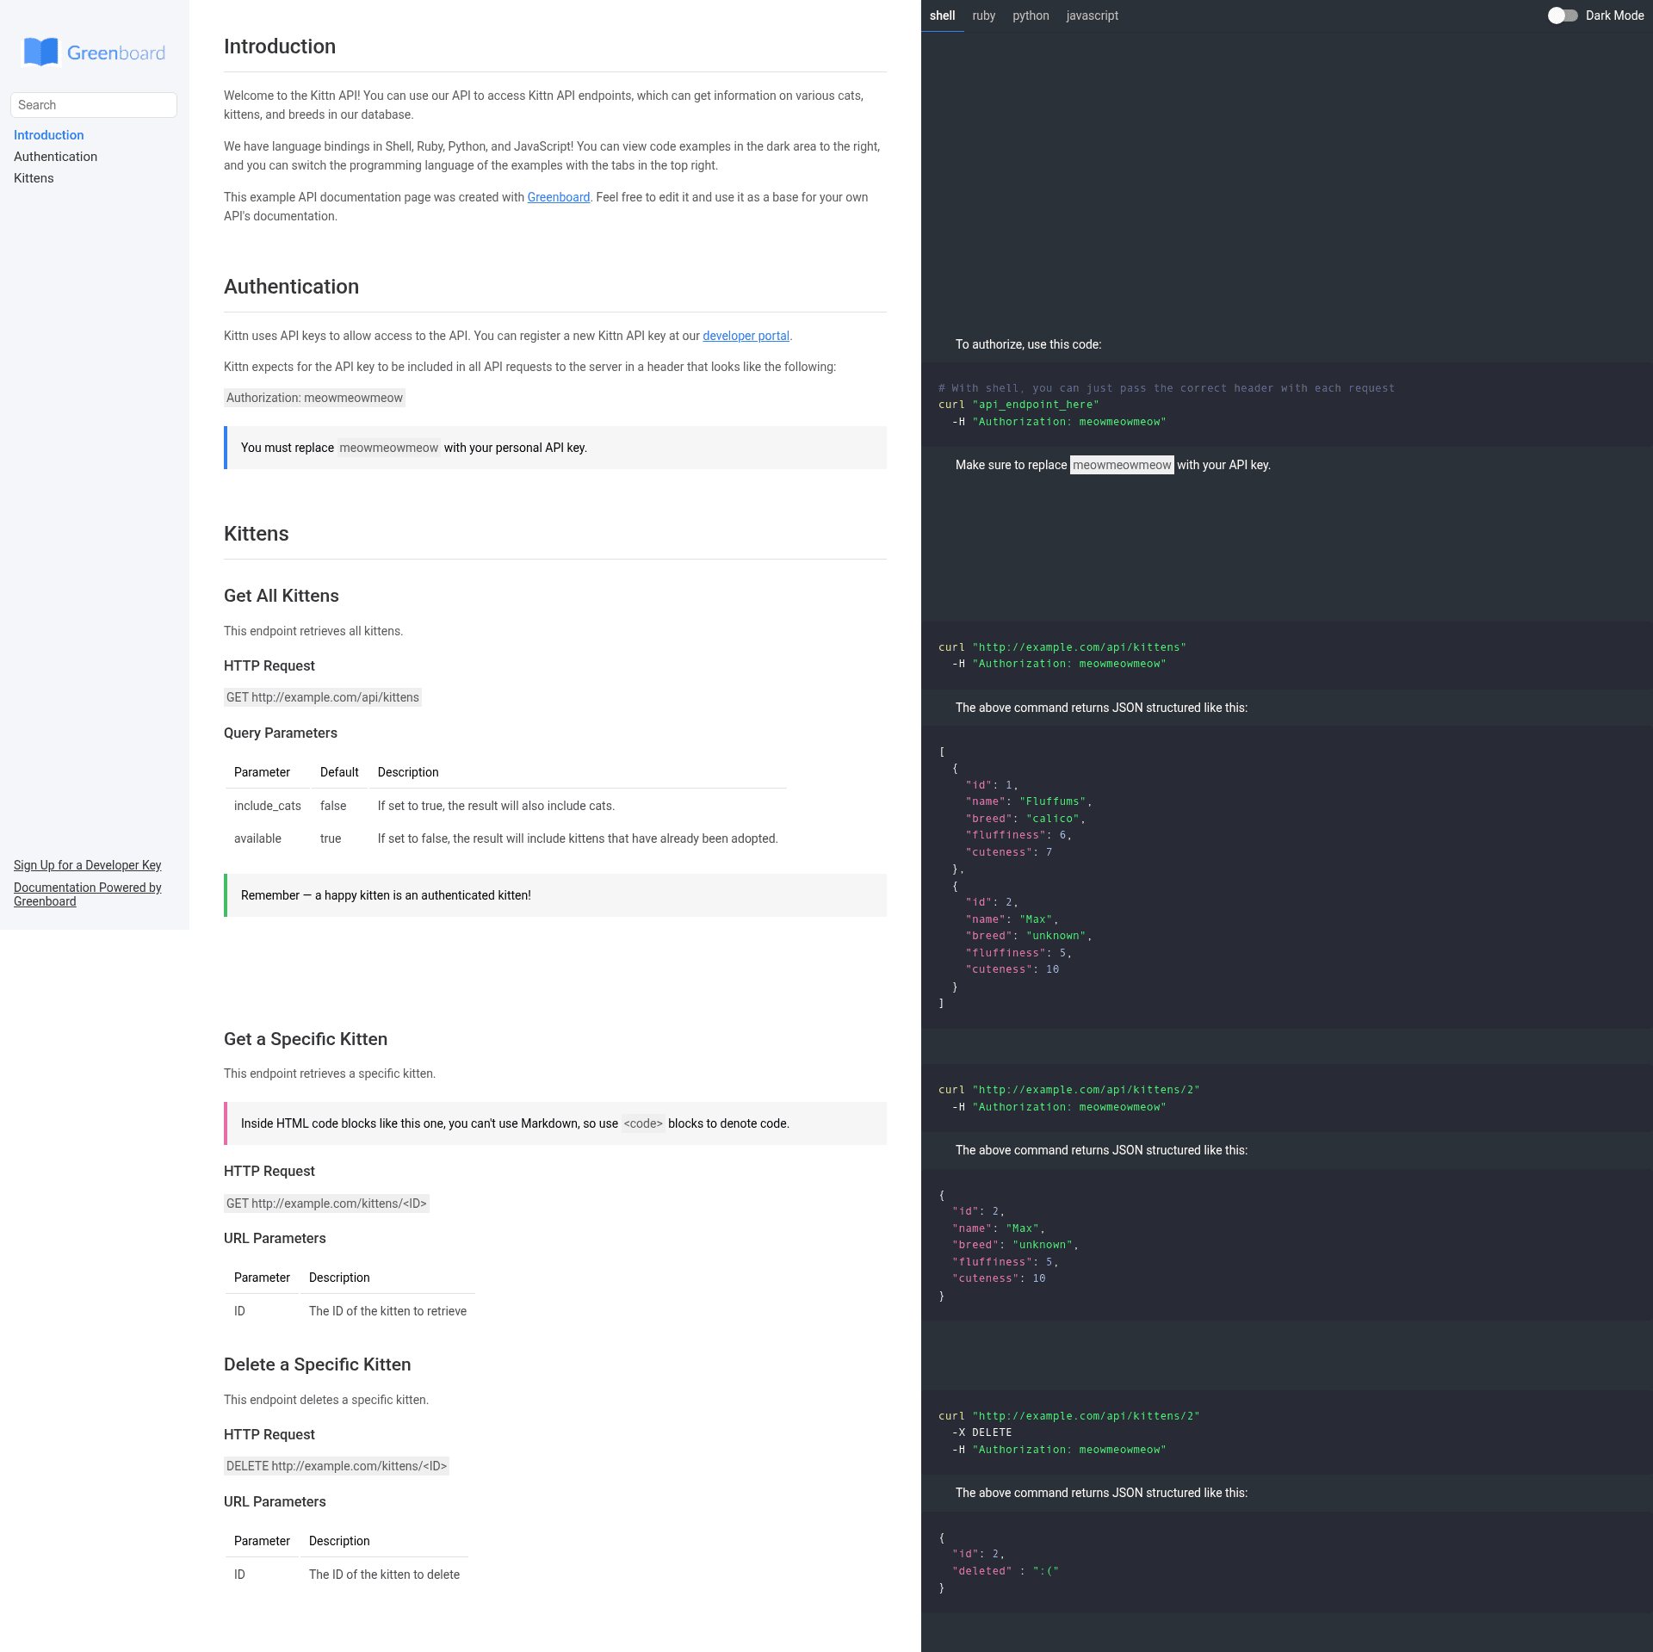Click the Greenboard book logo icon
1653x1652 pixels.
pos(40,53)
